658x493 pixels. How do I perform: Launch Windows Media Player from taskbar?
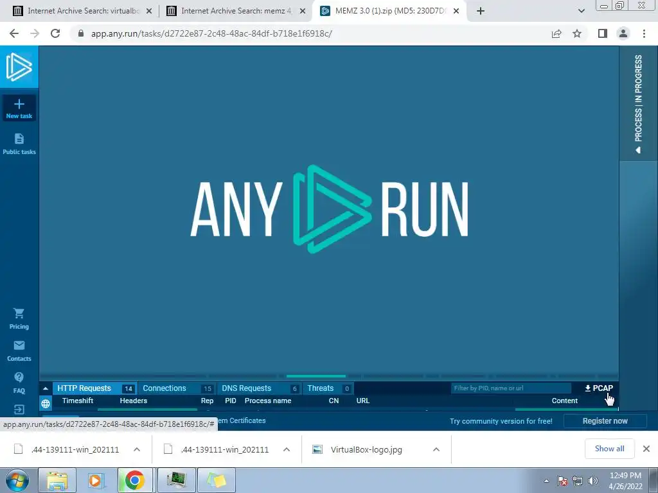[x=96, y=480]
